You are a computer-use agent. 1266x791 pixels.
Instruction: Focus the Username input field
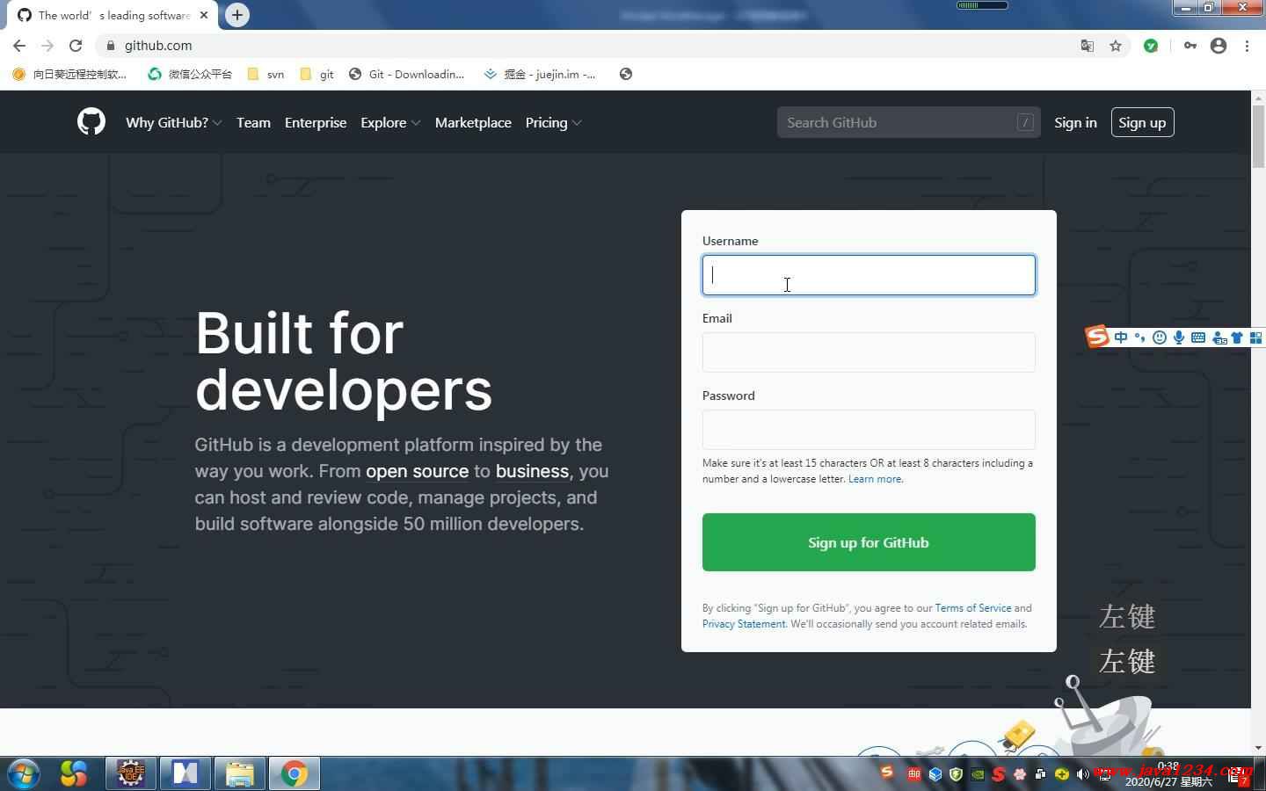pos(869,275)
